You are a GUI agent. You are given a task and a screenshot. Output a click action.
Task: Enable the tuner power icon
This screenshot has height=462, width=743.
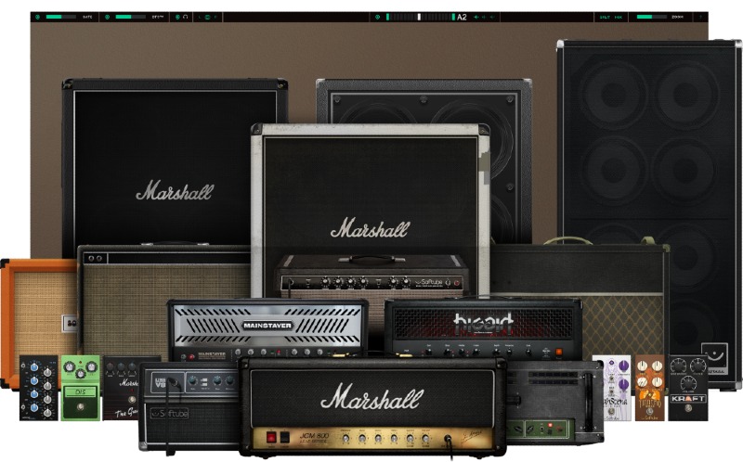click(x=377, y=17)
